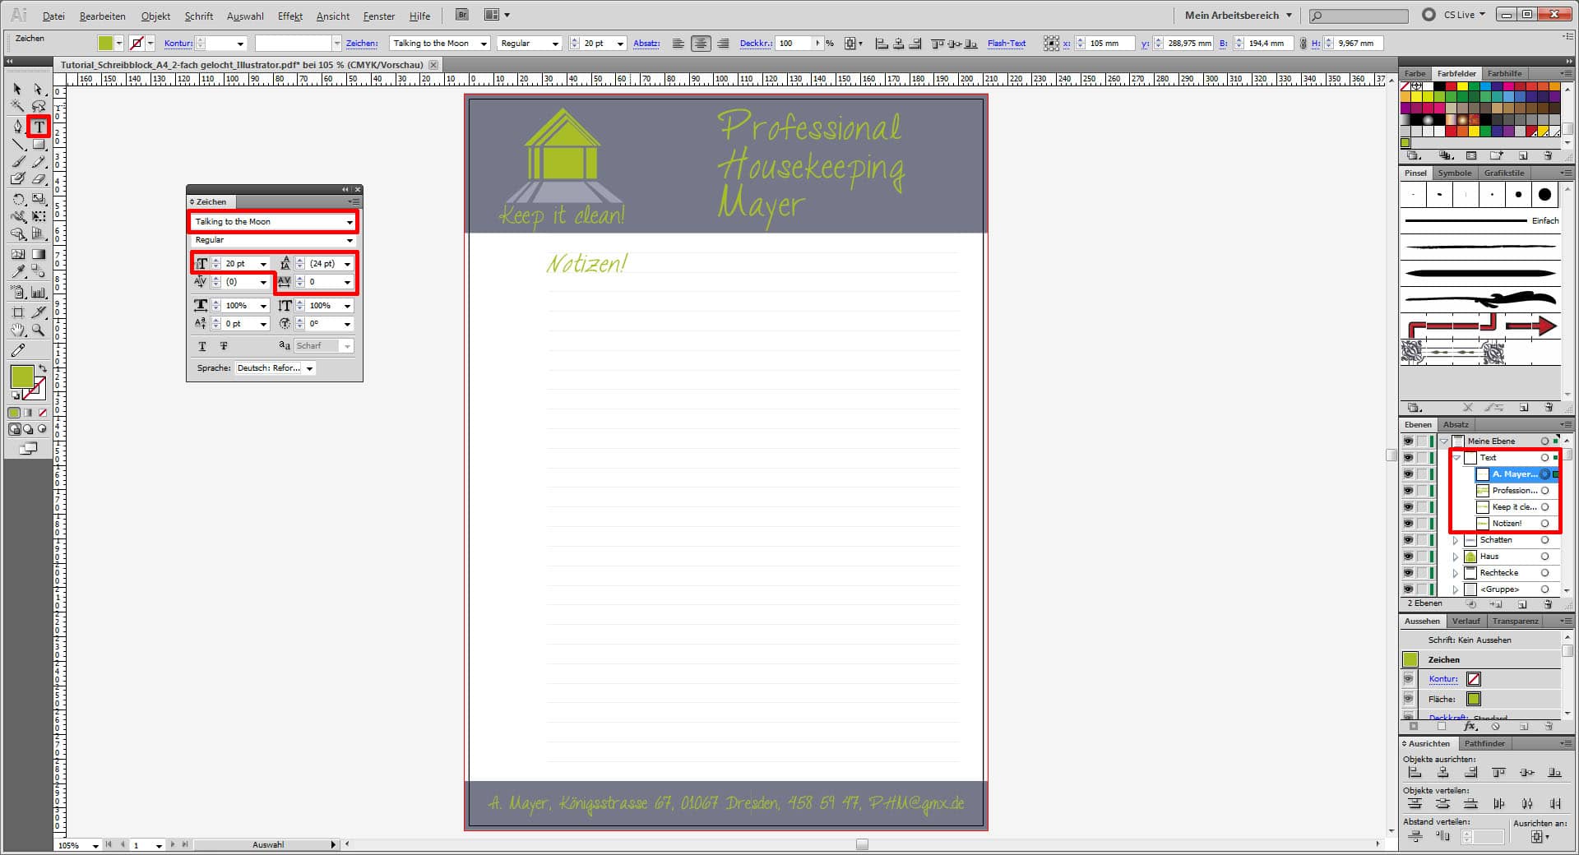The image size is (1579, 855).
Task: Open the font family dropdown in Zeichen panel
Action: (x=350, y=222)
